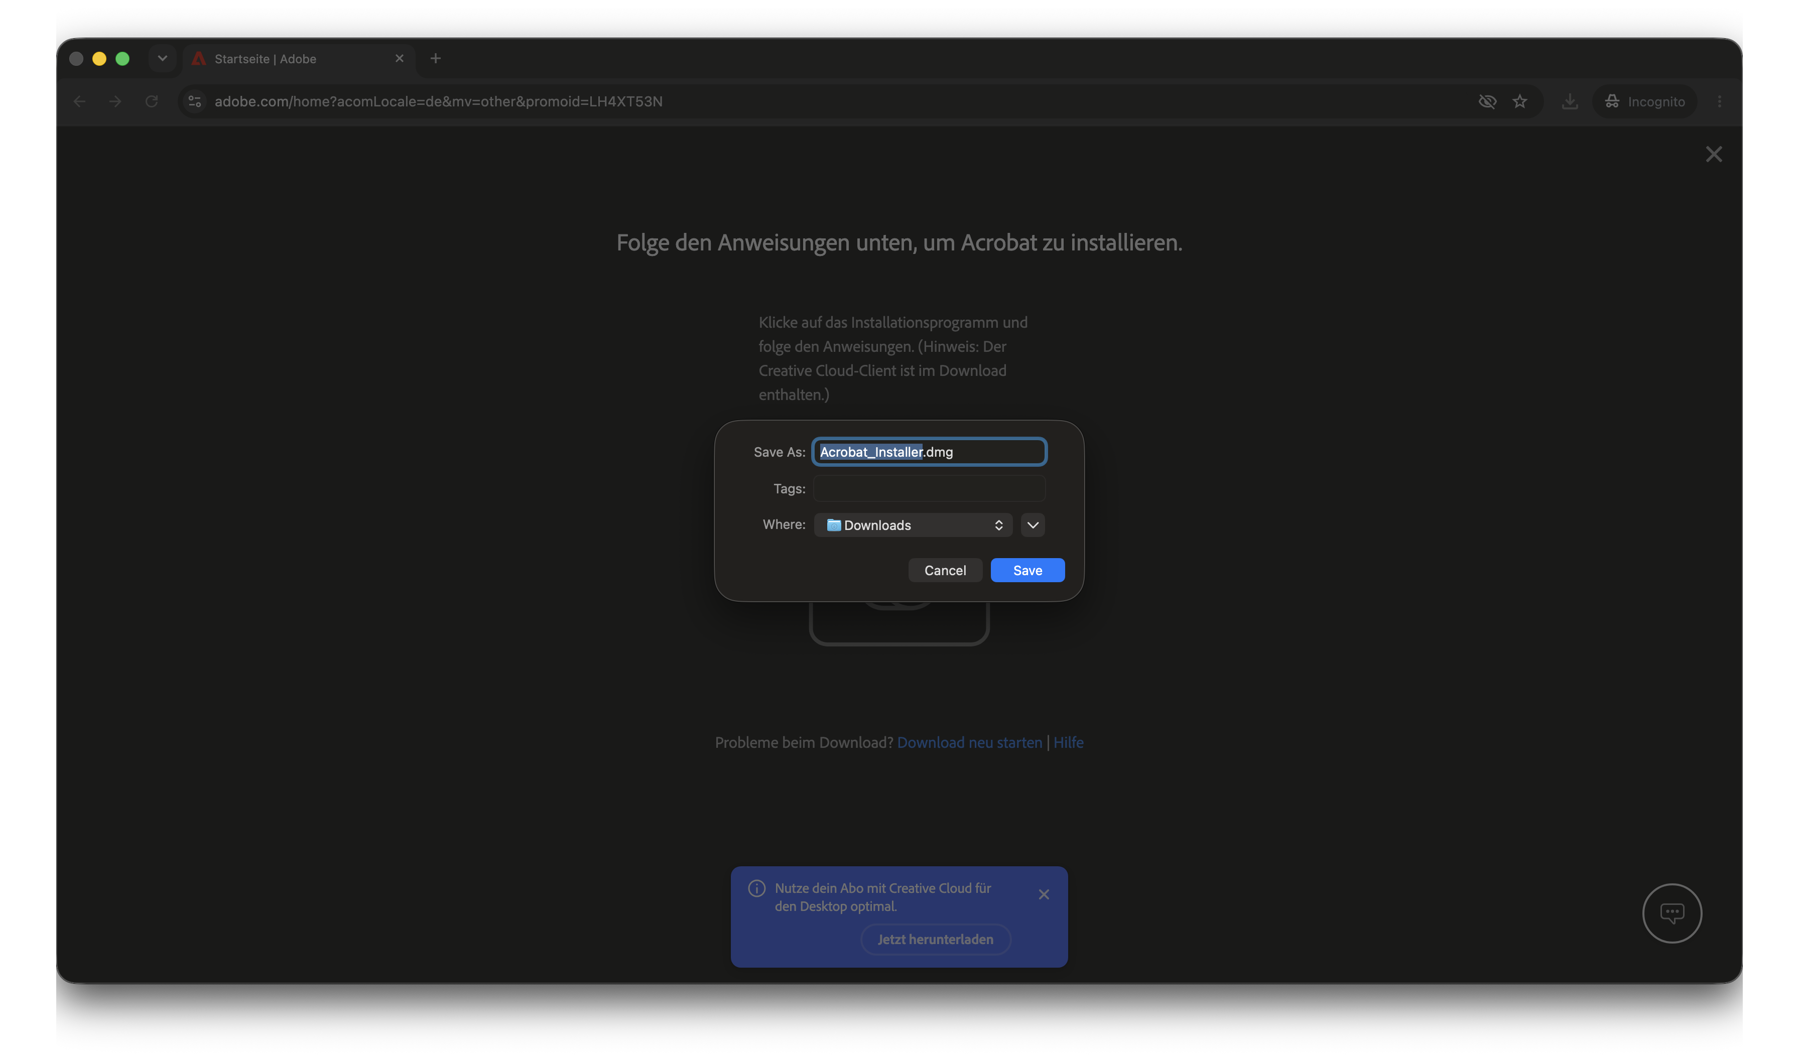View site information icon
This screenshot has height=1058, width=1799.
(195, 101)
